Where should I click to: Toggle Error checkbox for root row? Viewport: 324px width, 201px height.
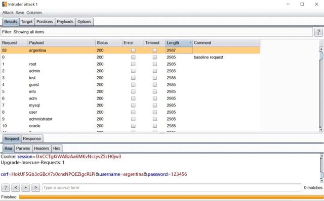coord(133,64)
